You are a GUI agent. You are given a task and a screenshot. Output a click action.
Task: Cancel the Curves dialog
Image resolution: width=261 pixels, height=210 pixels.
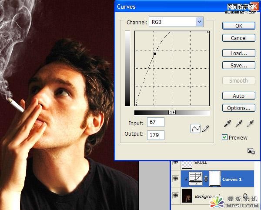(x=238, y=38)
